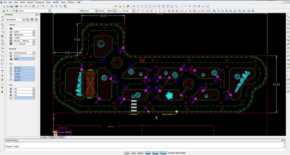Open the Modify menu
The height and width of the screenshot is (155, 290).
tap(56, 2)
